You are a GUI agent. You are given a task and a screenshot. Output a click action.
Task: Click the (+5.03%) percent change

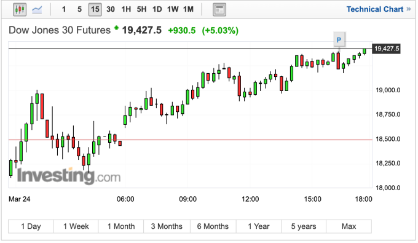220,31
